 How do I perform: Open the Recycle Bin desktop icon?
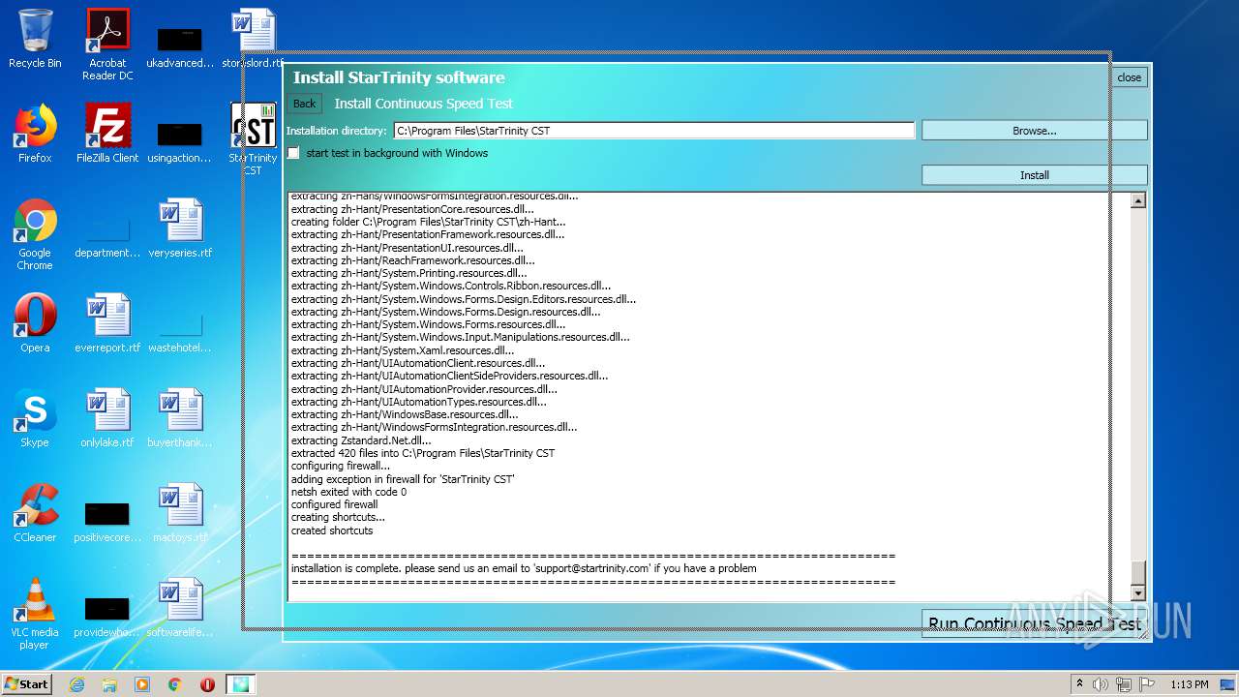(35, 39)
